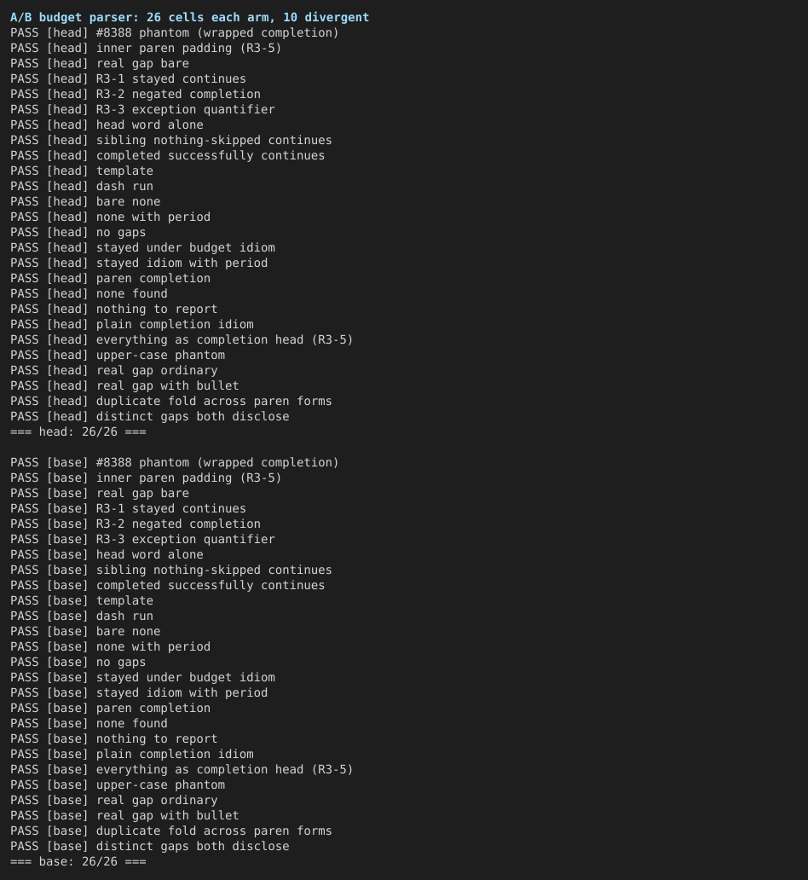Select base nothing to report line
The height and width of the screenshot is (880, 808).
click(x=114, y=738)
